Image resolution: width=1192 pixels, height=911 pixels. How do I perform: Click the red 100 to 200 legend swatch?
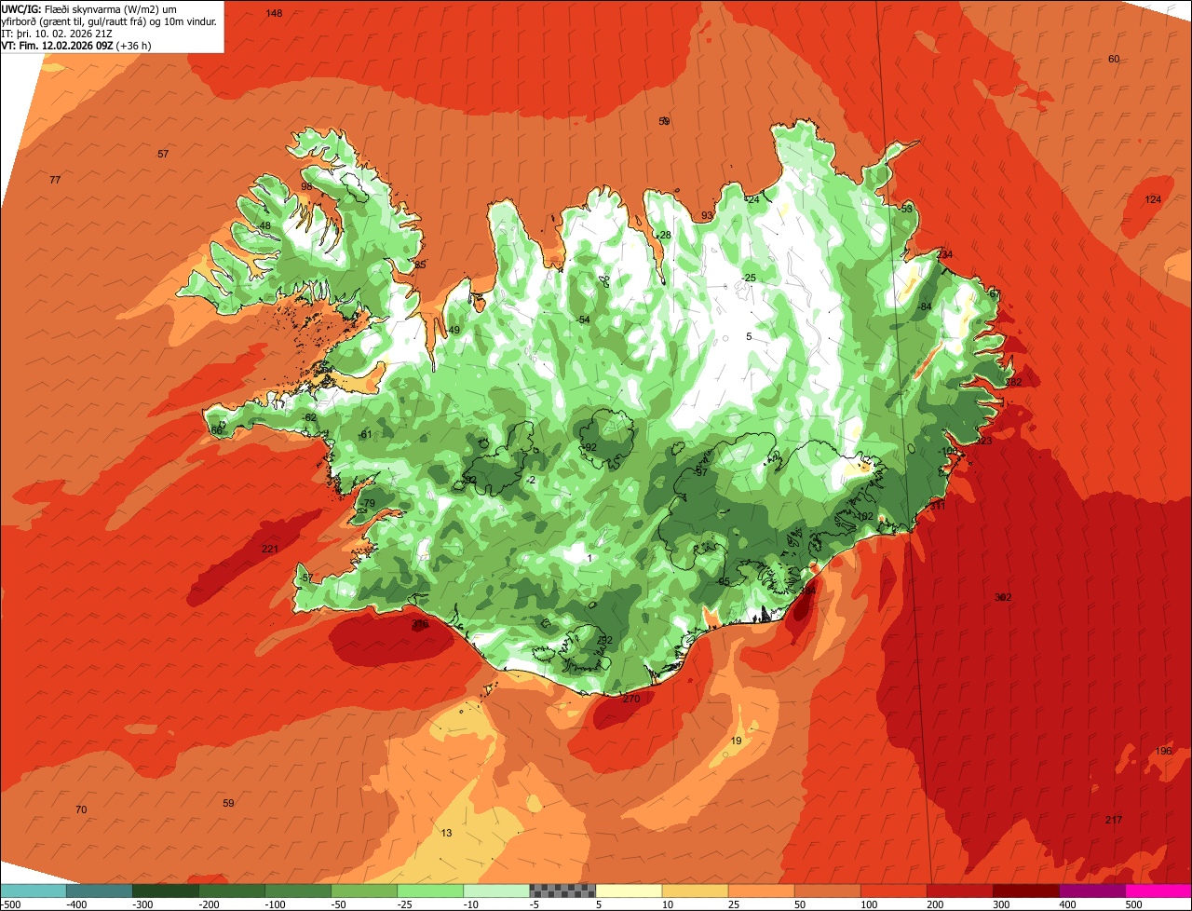tap(893, 891)
